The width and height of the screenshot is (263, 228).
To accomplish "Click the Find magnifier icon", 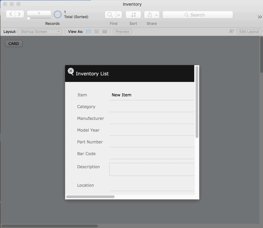I will click(110, 15).
